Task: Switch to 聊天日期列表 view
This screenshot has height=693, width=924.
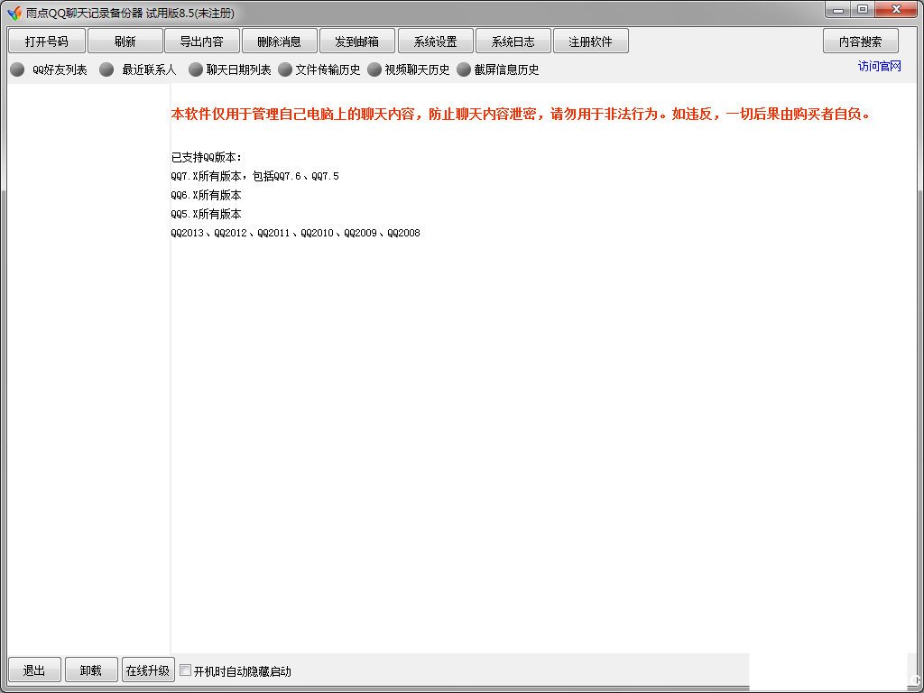Action: [196, 69]
